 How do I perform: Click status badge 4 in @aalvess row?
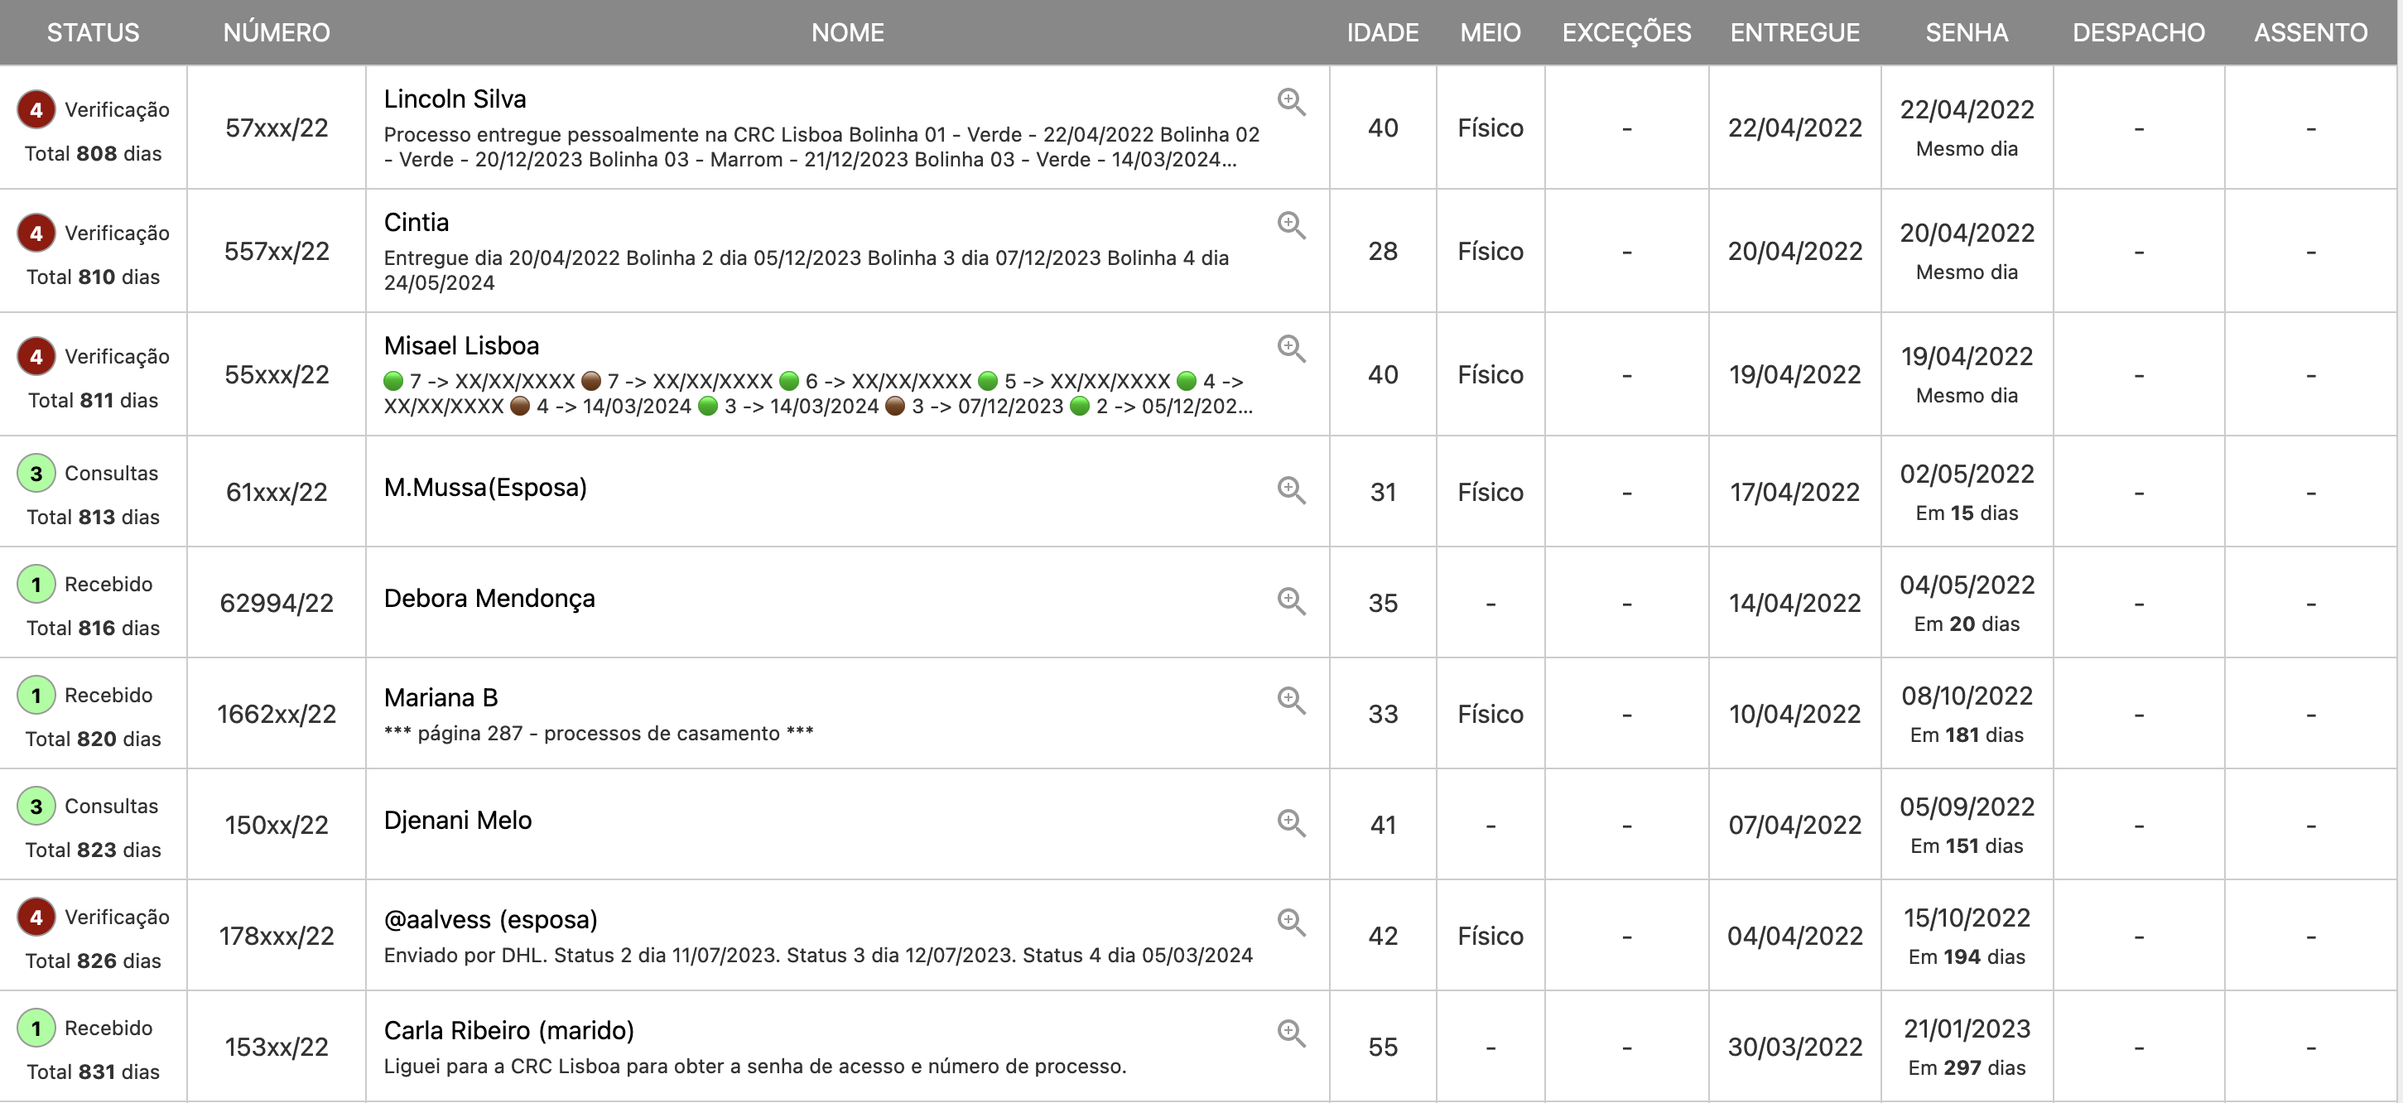pyautogui.click(x=36, y=918)
